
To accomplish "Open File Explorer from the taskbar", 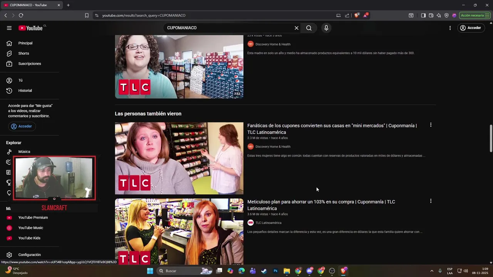I will click(x=287, y=271).
